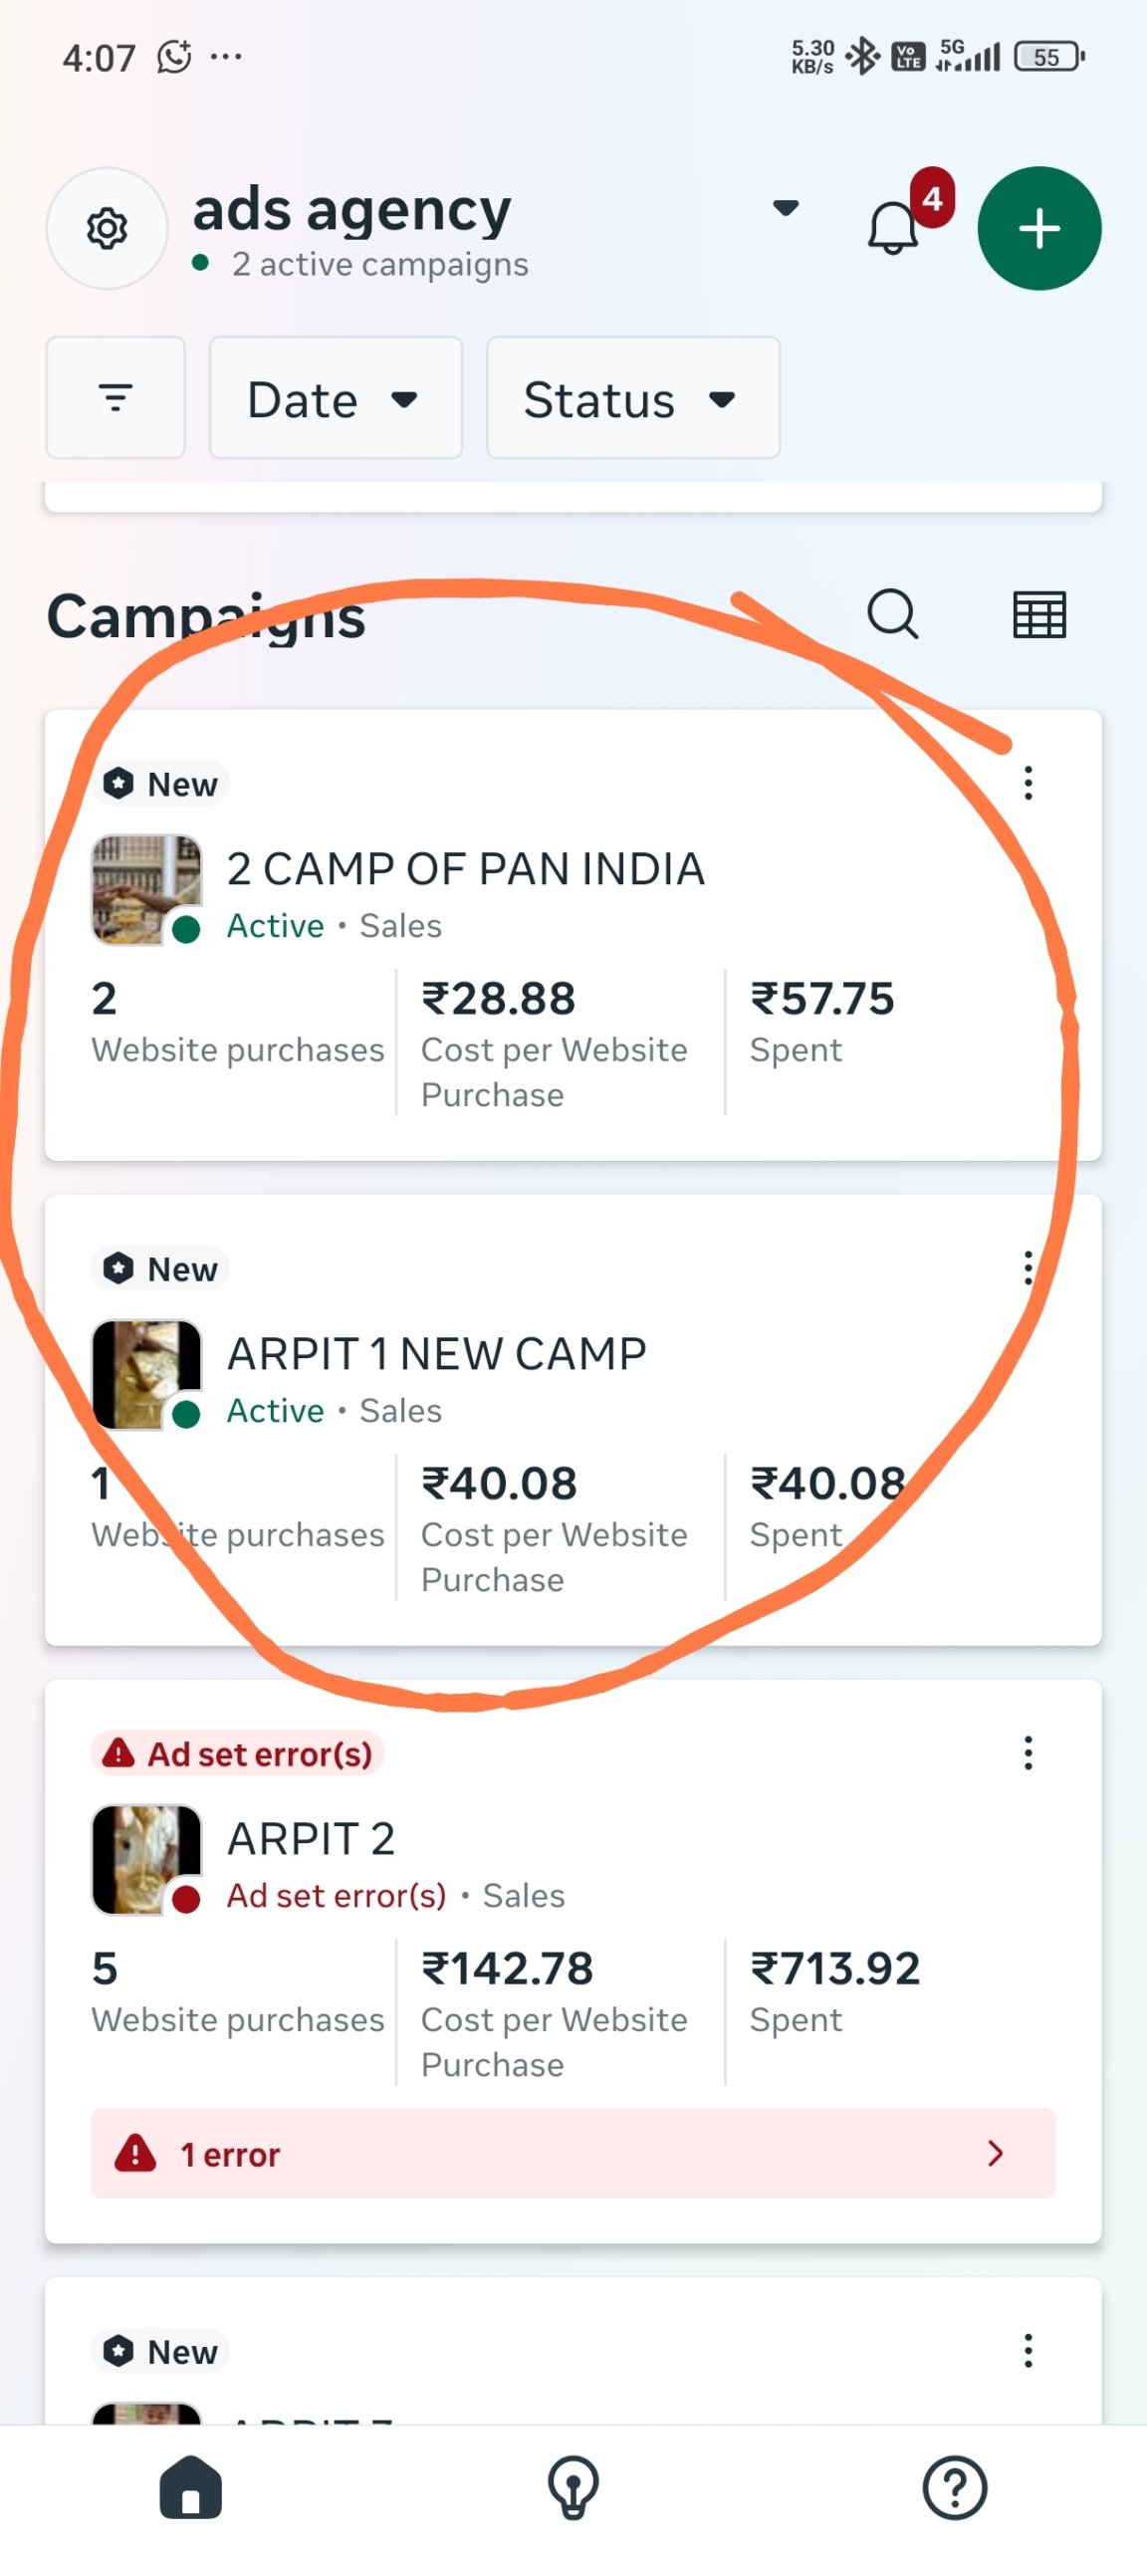Open help question mark icon
This screenshot has height=2549, width=1147.
point(954,2486)
